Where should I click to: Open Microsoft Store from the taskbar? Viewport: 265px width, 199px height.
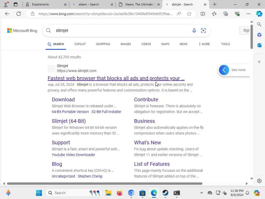143,193
